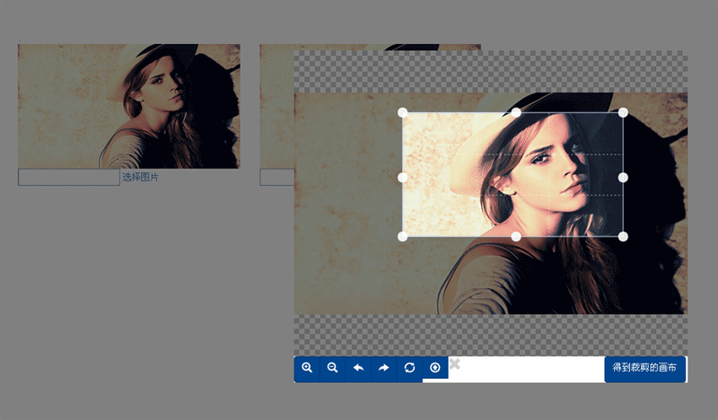Click the bottom-right crop box handle

click(x=623, y=236)
